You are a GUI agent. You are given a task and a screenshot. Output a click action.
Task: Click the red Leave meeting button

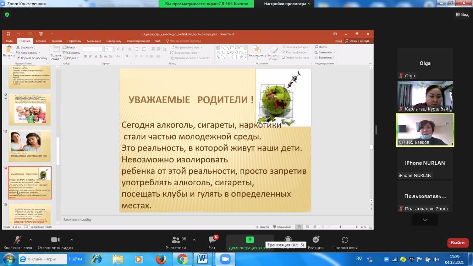tap(457, 243)
